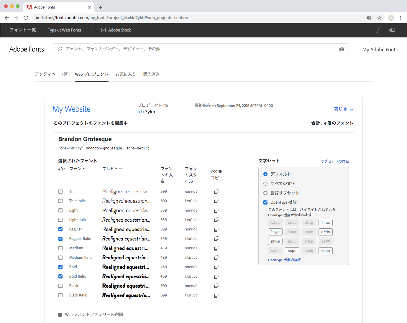Open the 購入済み tab
The image size is (407, 323).
click(152, 74)
